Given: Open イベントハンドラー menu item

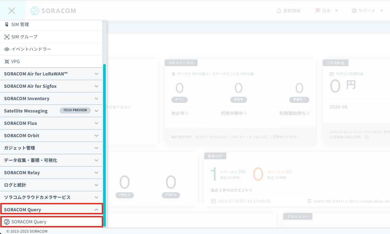Looking at the screenshot, I should tap(51, 49).
